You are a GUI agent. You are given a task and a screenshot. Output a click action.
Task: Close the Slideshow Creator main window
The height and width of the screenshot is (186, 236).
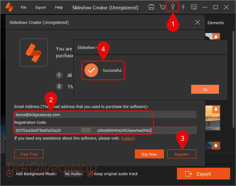[x=226, y=7]
